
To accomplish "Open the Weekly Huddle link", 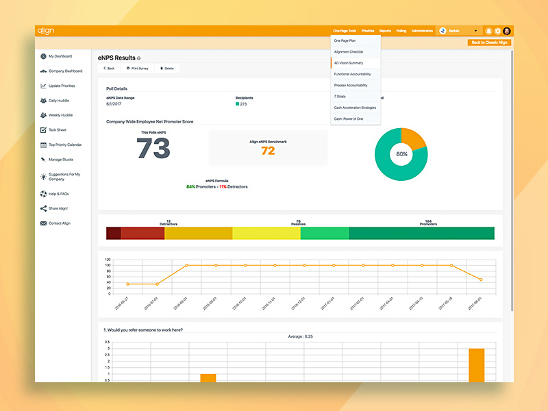I will point(61,115).
